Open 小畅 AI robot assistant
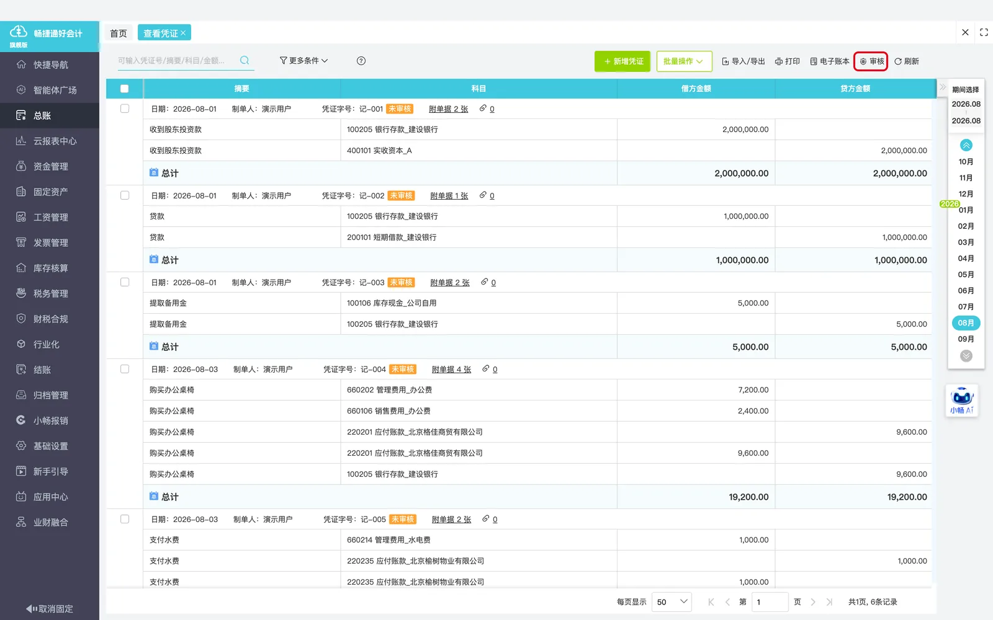 [x=962, y=401]
